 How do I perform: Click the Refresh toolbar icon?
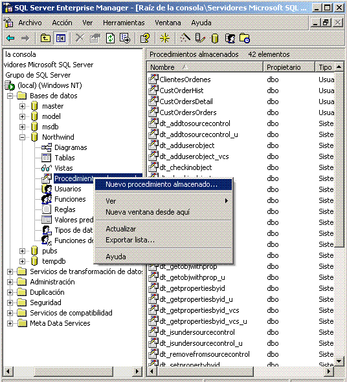click(x=111, y=38)
